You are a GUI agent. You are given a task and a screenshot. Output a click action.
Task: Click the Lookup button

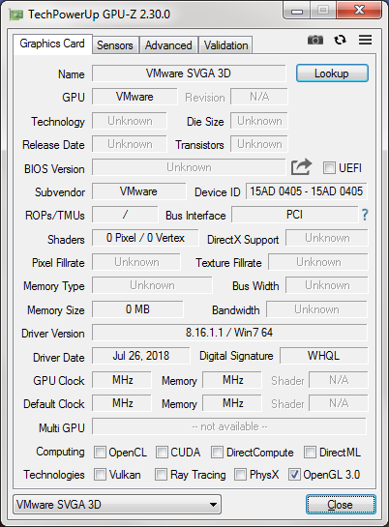tap(332, 73)
